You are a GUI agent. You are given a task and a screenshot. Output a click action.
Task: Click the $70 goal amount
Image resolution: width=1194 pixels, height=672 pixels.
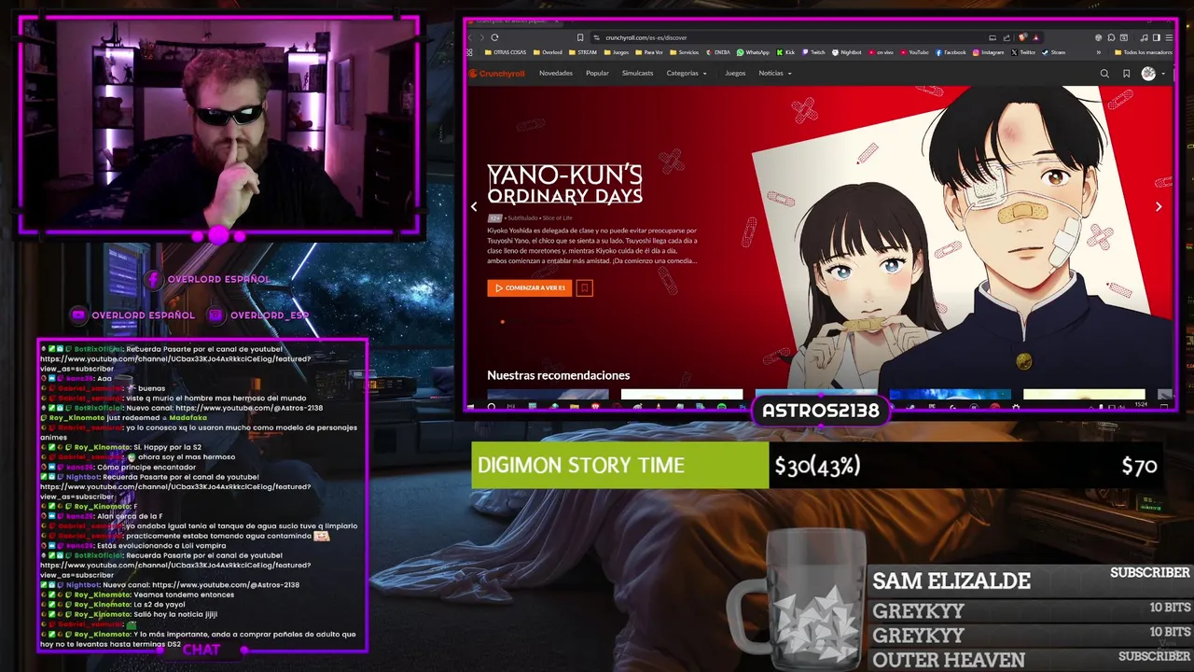(x=1139, y=466)
